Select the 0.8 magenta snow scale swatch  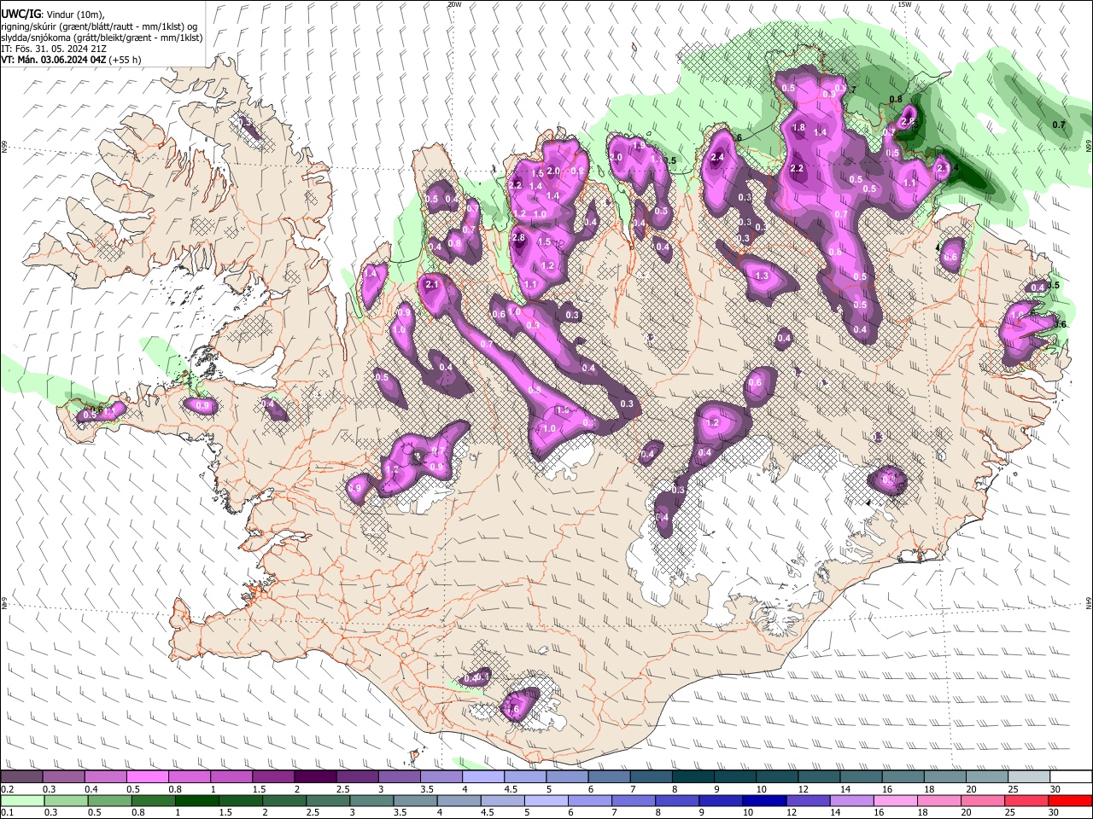point(189,776)
